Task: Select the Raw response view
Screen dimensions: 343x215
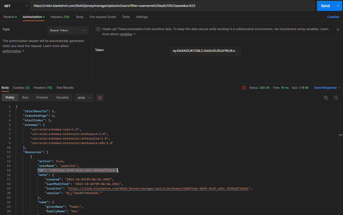Action: coord(25,98)
